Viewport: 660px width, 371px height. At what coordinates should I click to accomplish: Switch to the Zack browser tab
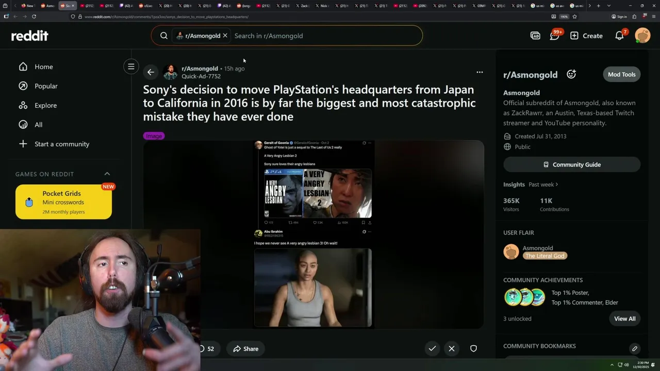pyautogui.click(x=304, y=6)
